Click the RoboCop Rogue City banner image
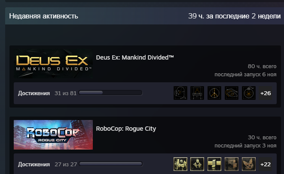This screenshot has height=174, width=284. [x=53, y=135]
